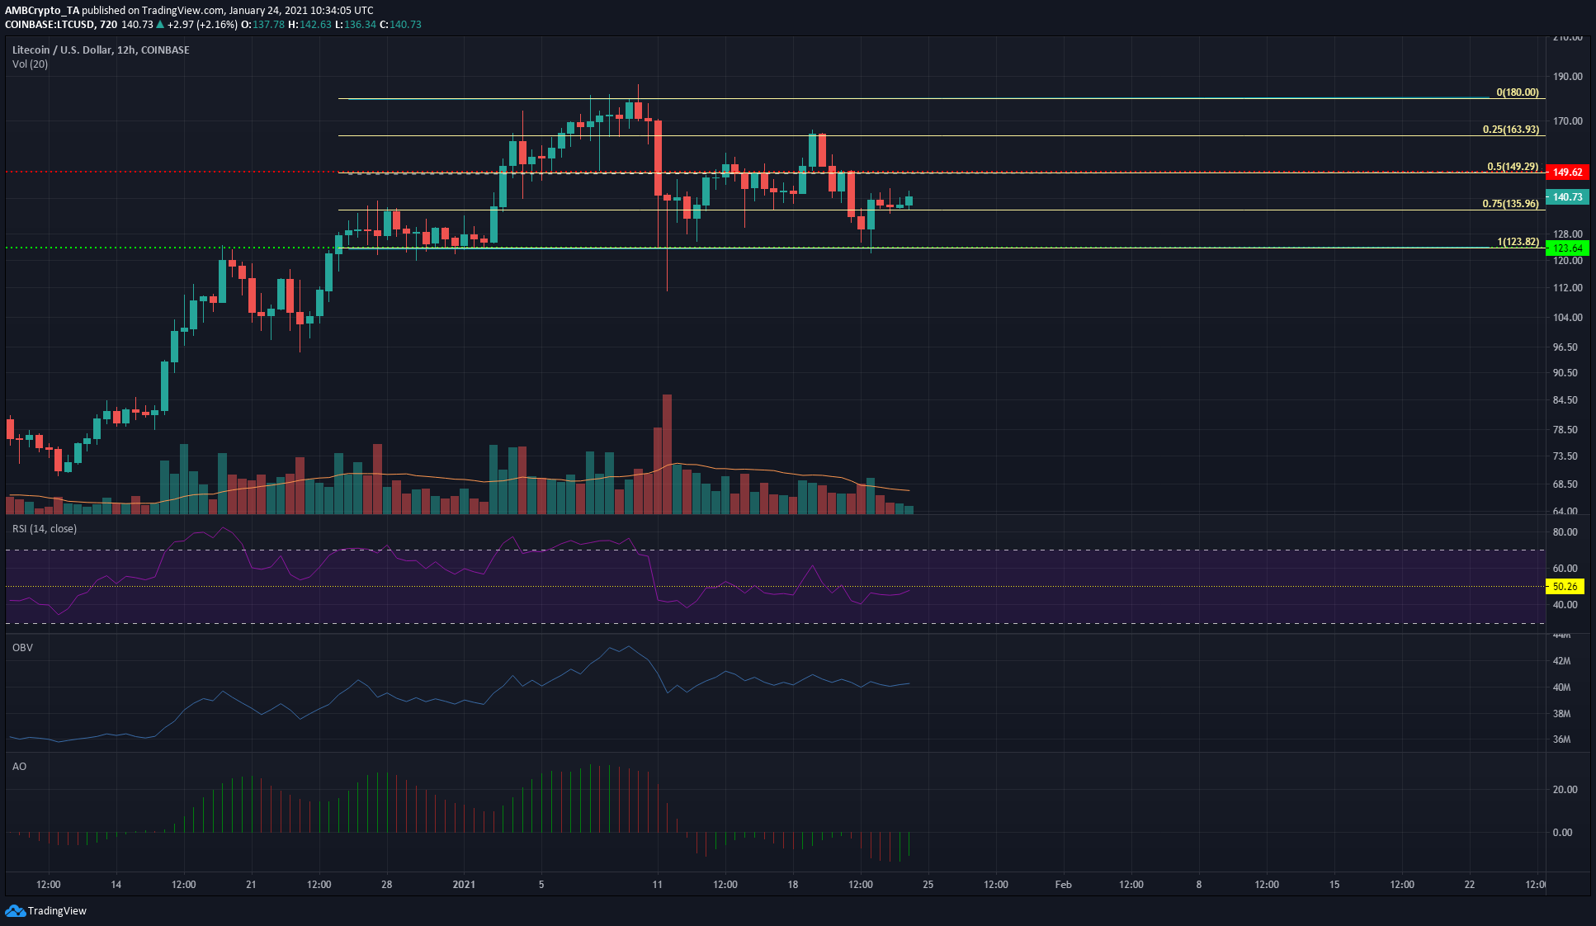Select the teal 140.73 current price label
This screenshot has width=1596, height=926.
pos(1567,197)
